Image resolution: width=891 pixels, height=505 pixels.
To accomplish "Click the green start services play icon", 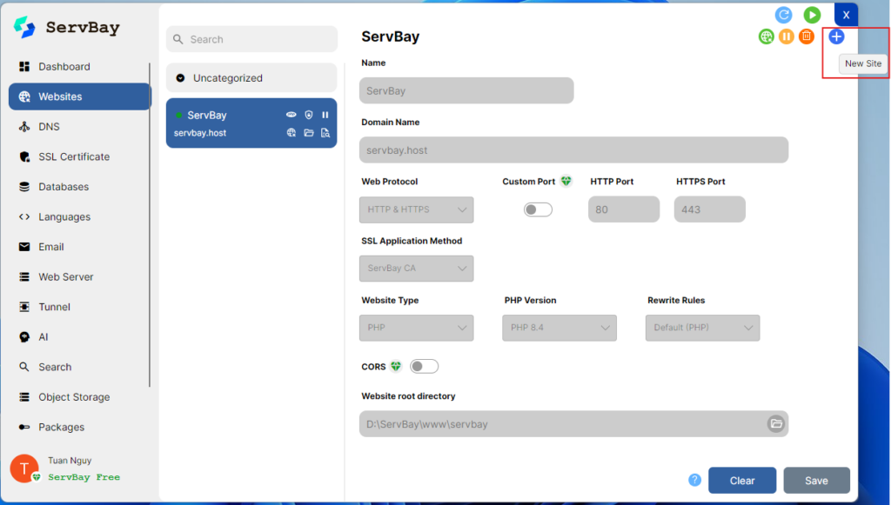I will (811, 15).
